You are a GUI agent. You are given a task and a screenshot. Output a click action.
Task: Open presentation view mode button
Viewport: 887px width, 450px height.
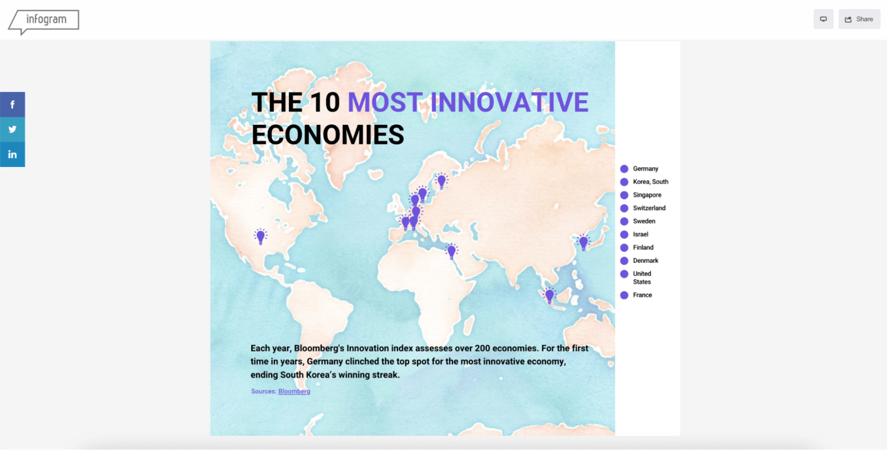click(x=823, y=19)
